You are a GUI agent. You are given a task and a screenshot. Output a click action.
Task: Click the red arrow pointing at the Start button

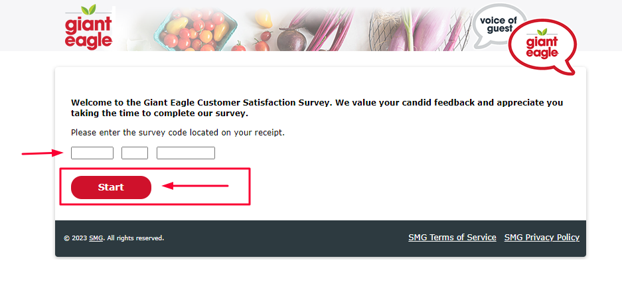pyautogui.click(x=196, y=185)
